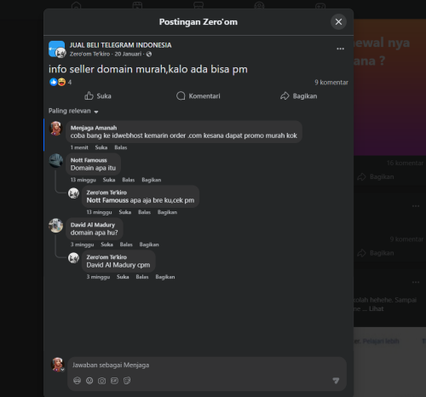Viewport: 426px width, 397px height.
Task: Share the 'domain apa hu?' comment
Action: coord(149,245)
